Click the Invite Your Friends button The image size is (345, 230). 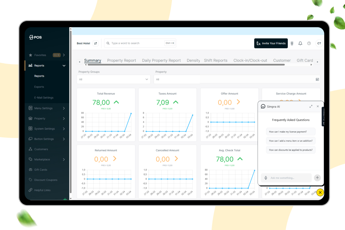271,43
